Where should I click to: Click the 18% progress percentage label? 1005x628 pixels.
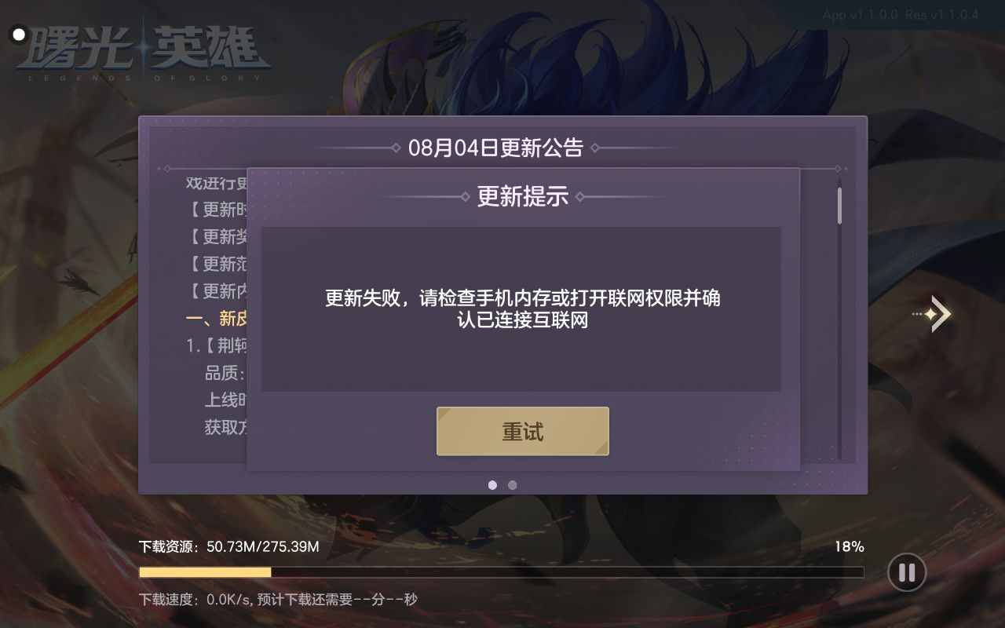point(850,546)
